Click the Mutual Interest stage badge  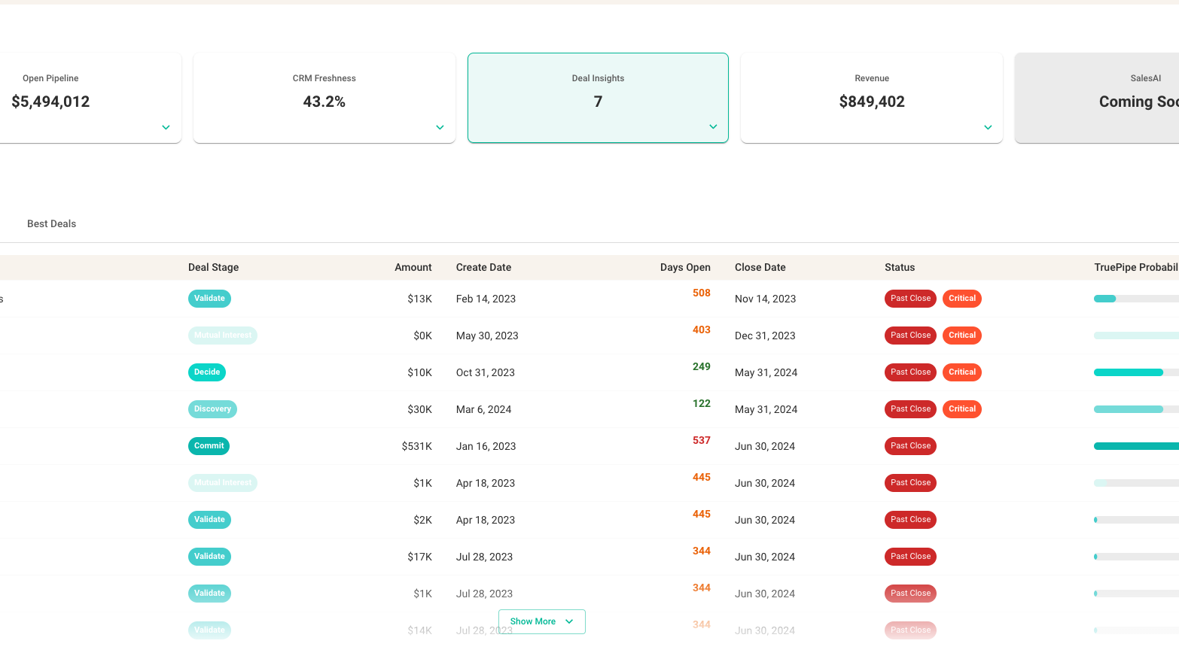click(x=223, y=335)
